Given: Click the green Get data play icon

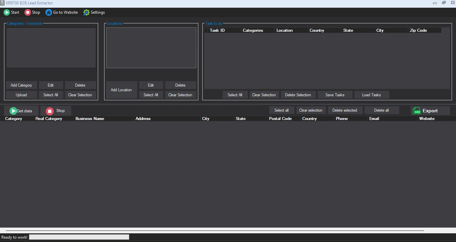Looking at the screenshot, I should [x=13, y=111].
